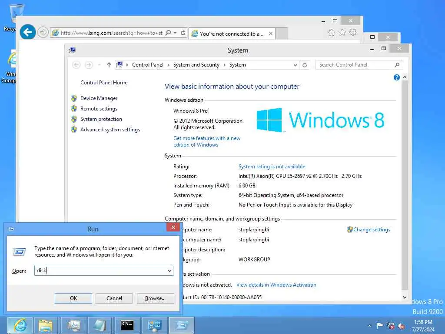
Task: Click Browse... in the Run dialog
Action: 155,298
